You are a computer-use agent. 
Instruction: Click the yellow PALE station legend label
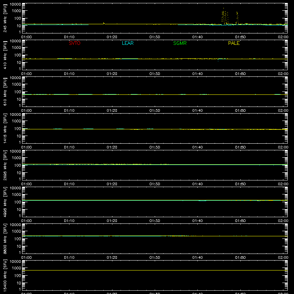[x=234, y=43]
